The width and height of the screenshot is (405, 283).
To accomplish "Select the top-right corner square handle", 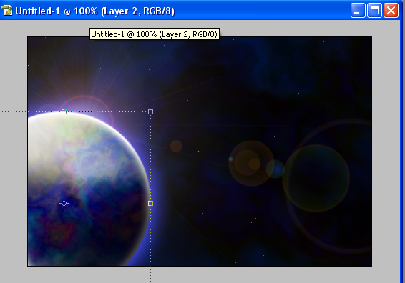I will point(150,111).
